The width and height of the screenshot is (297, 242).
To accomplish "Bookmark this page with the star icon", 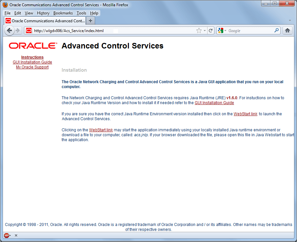I will pyautogui.click(x=199, y=30).
